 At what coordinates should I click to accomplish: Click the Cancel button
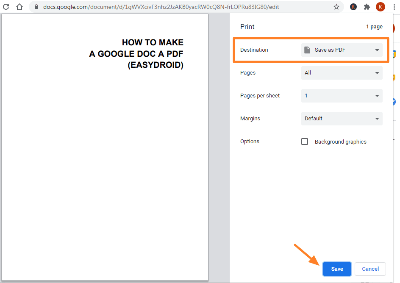(370, 269)
